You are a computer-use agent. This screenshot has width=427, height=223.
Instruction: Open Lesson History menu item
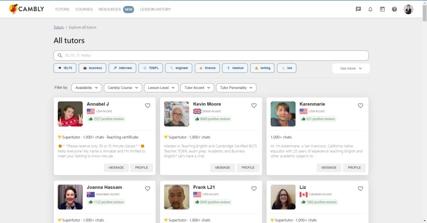(x=156, y=9)
